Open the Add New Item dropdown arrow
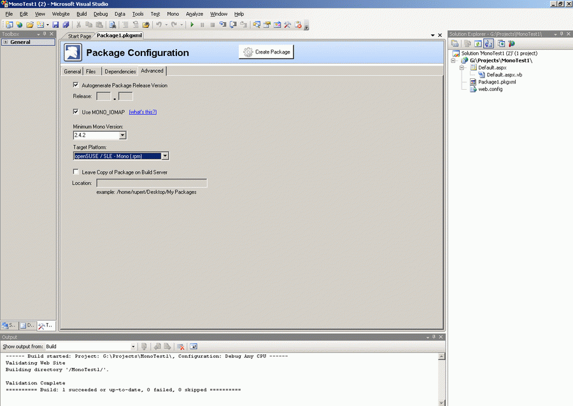The height and width of the screenshot is (406, 573). click(x=48, y=25)
